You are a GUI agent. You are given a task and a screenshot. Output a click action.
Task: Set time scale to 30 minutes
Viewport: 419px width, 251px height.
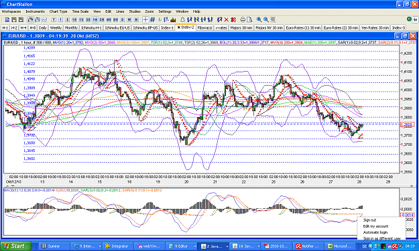[88, 19]
